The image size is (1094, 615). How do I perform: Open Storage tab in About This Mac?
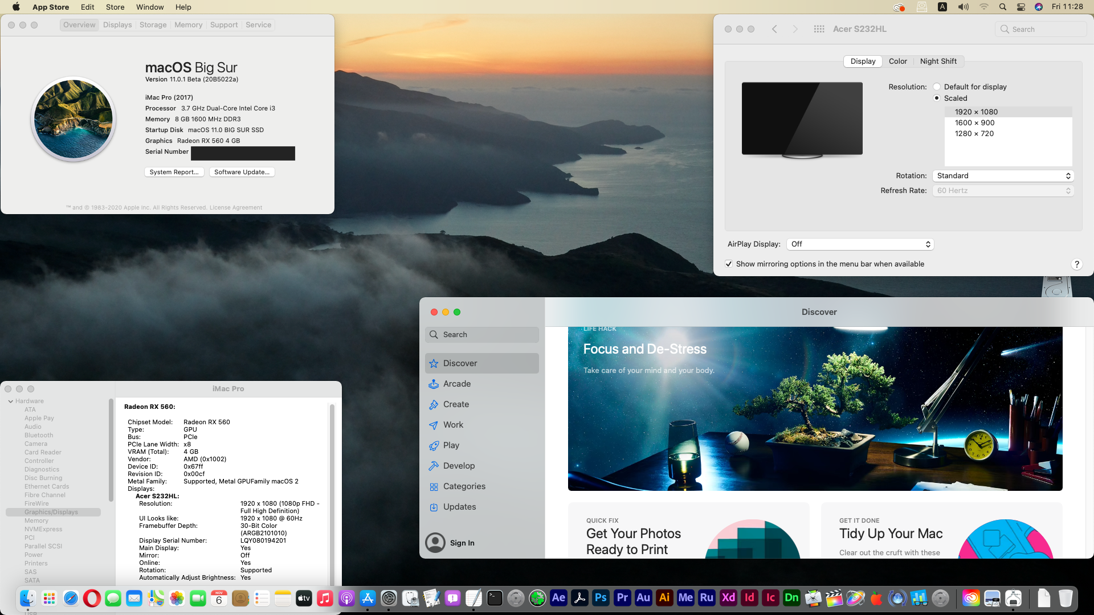click(x=153, y=25)
